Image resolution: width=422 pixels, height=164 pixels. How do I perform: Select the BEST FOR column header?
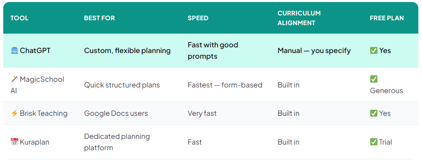[x=100, y=18]
